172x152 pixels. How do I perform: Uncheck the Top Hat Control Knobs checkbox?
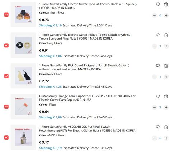pos(6,15)
